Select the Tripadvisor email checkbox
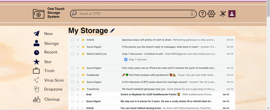270x110 pixels. (73, 89)
